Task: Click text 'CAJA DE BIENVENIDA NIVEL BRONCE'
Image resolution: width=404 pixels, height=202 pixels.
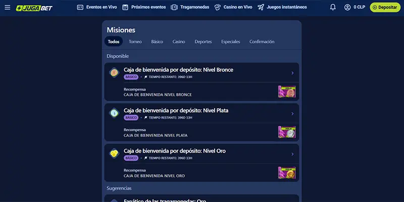Action: pyautogui.click(x=158, y=95)
